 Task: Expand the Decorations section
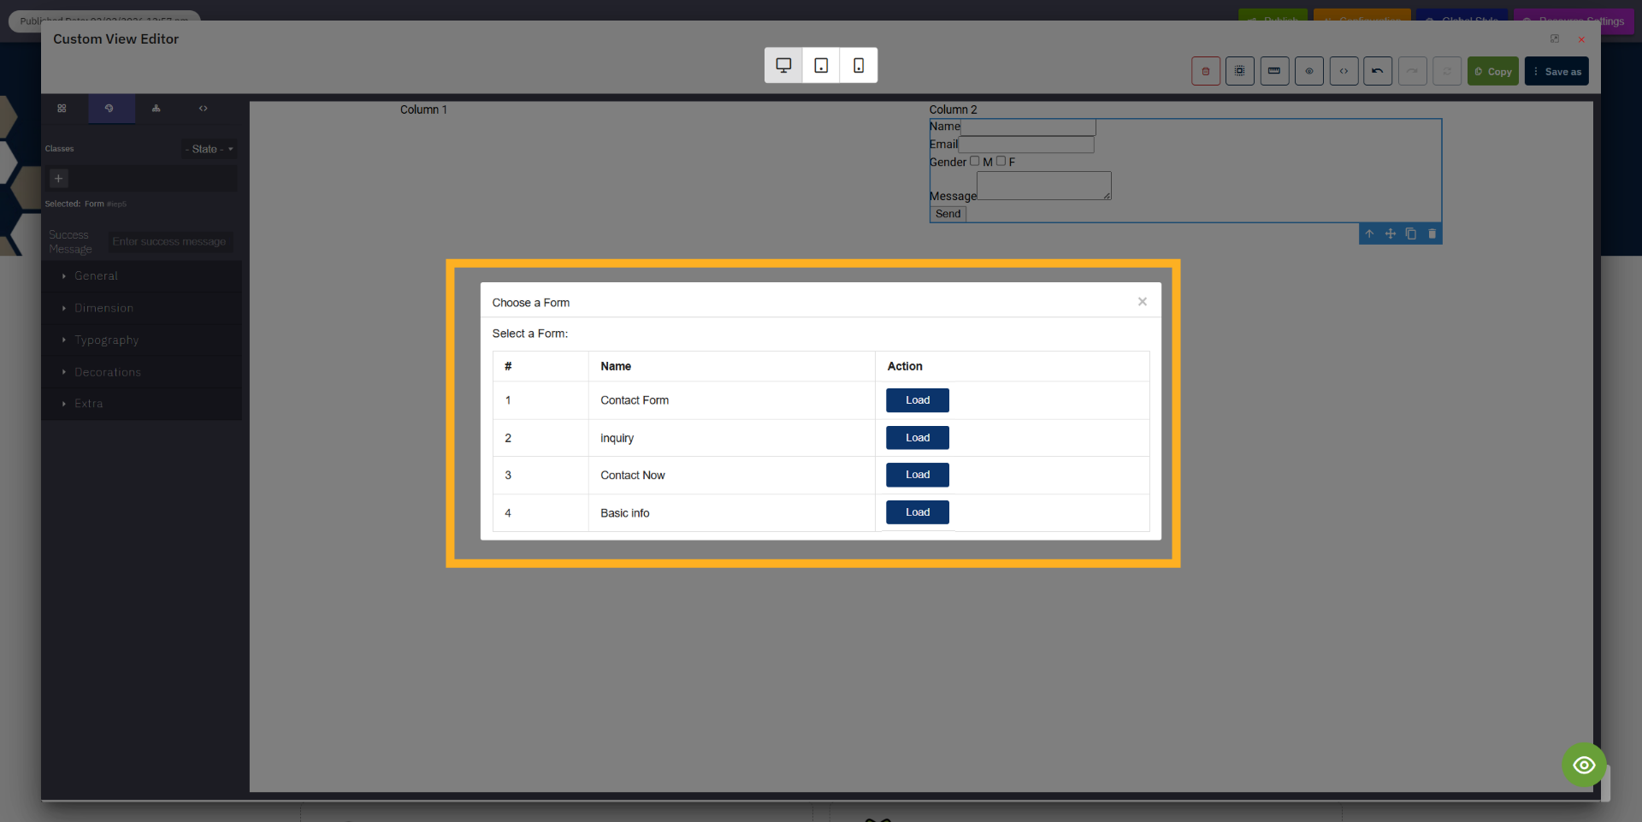point(108,371)
